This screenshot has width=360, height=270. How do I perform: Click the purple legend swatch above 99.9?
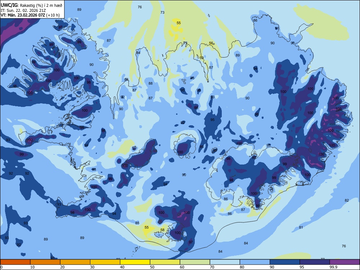pyautogui.click(x=345, y=262)
